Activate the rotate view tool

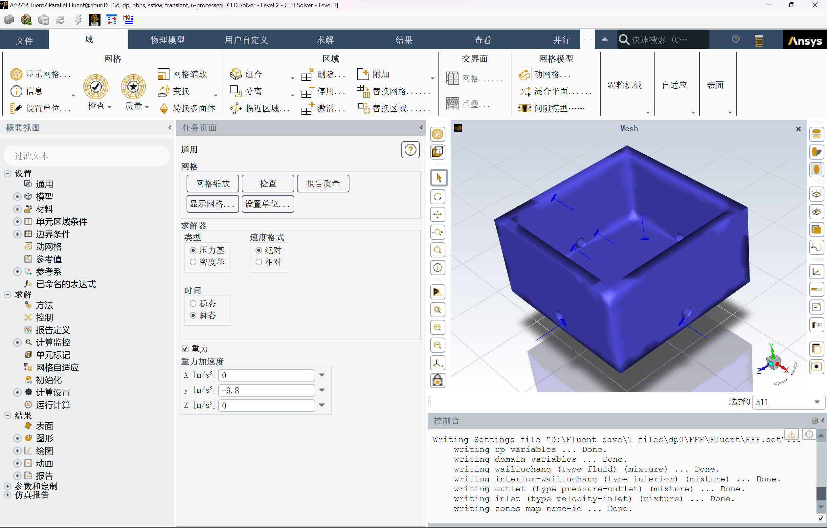(437, 197)
